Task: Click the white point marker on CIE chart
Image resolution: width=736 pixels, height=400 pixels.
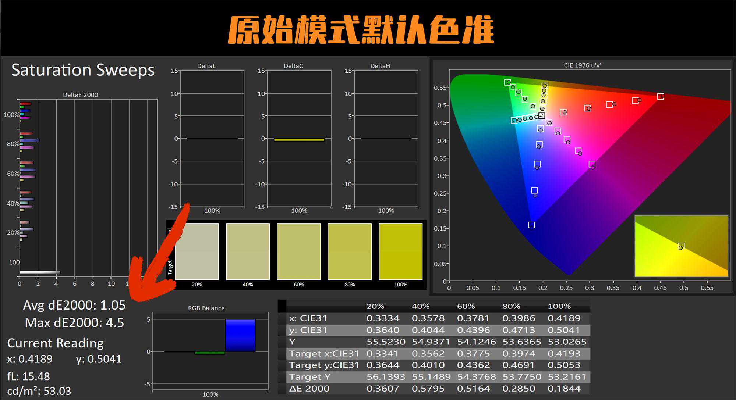Action: coord(541,116)
